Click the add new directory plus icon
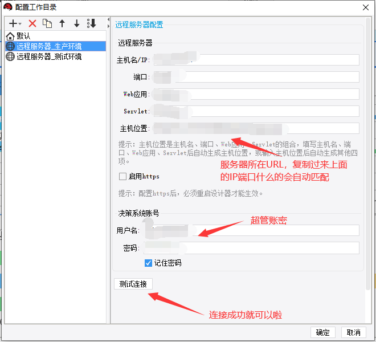The width and height of the screenshot is (376, 342). click(13, 23)
